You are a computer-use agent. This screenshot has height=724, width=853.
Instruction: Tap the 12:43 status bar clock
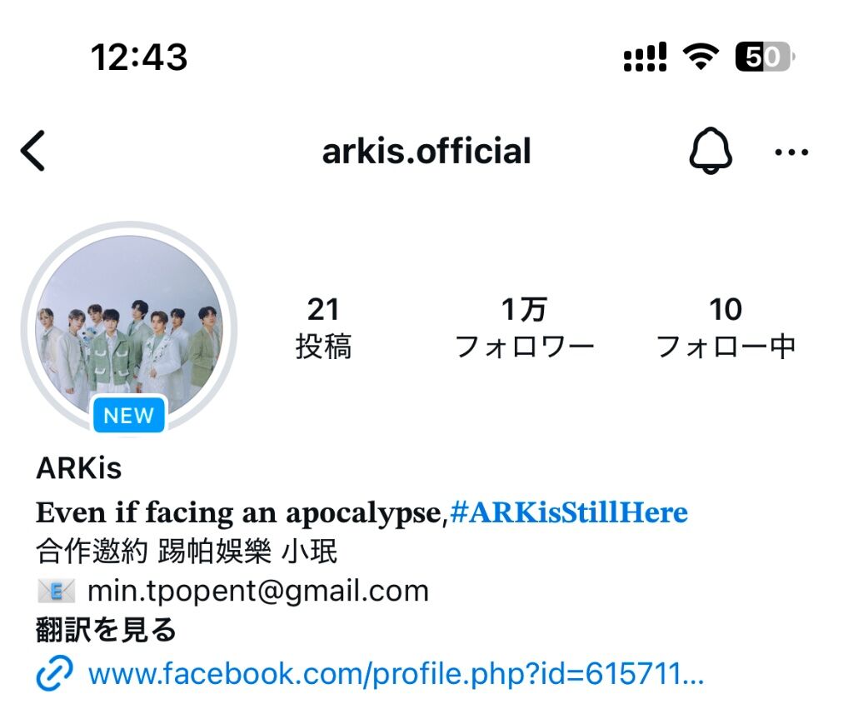[139, 57]
